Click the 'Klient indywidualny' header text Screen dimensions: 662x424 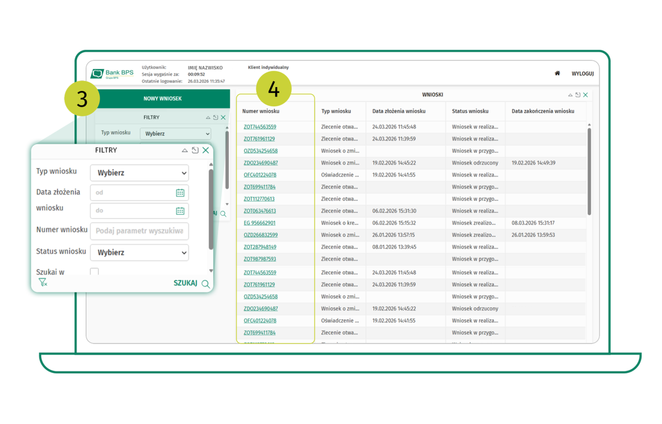268,67
